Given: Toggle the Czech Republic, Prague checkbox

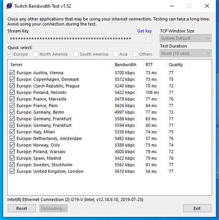Looking at the screenshot, I should [x=12, y=86].
